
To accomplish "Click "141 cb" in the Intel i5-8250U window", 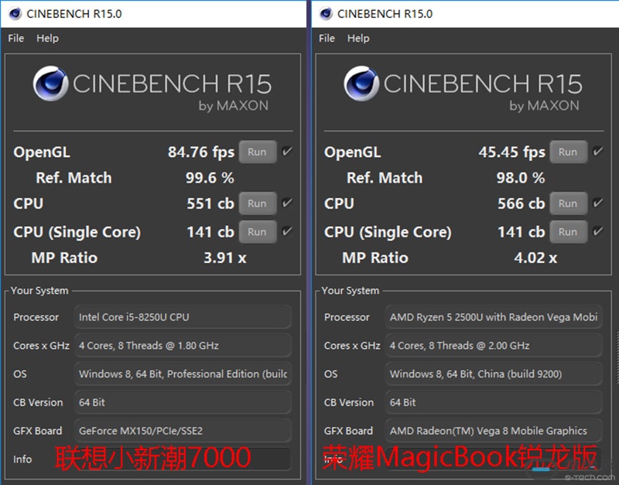I will (x=210, y=232).
